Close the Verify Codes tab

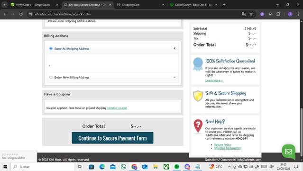[x=57, y=5]
